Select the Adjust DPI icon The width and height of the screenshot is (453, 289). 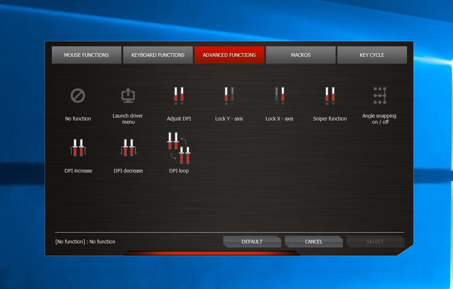pos(179,96)
